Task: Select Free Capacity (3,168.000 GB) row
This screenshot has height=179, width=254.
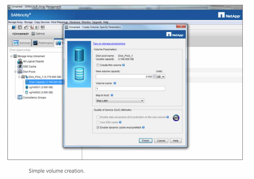Action: pyautogui.click(x=44, y=82)
